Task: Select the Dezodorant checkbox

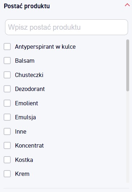Action: click(x=7, y=89)
